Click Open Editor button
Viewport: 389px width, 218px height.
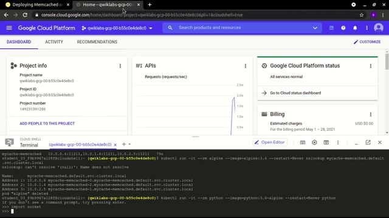[x=270, y=142]
